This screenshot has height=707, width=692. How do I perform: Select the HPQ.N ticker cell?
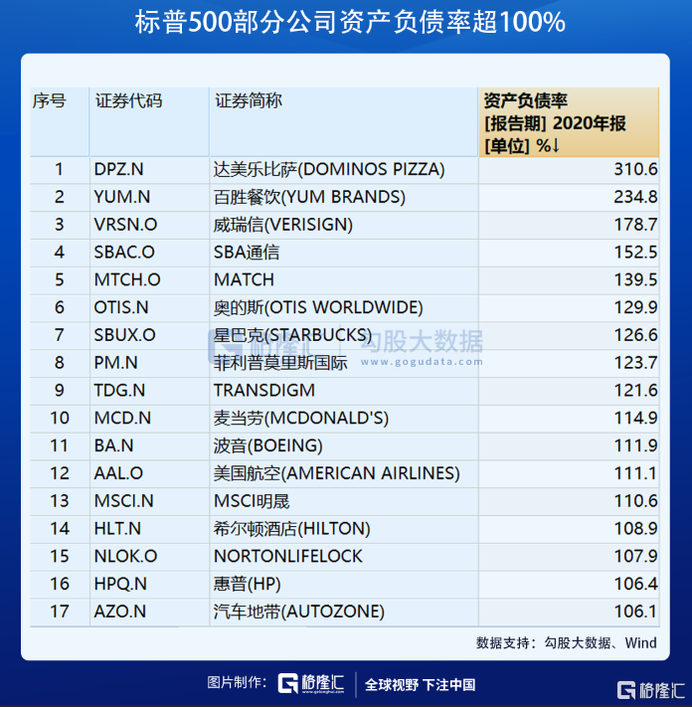149,585
